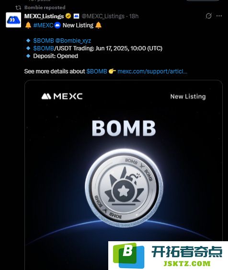This screenshot has height=270, width=228.
Task: Open the mexc.com/support article link
Action: [152, 71]
